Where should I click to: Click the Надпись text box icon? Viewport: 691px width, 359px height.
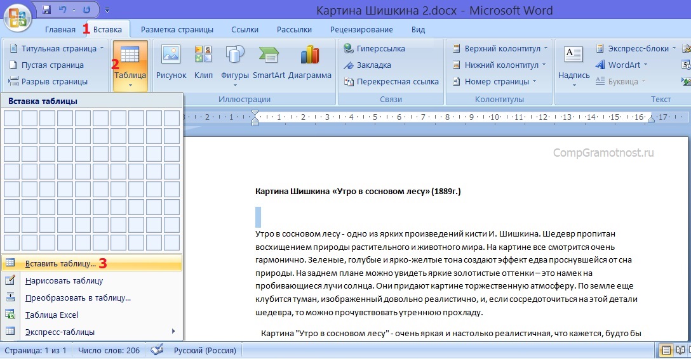(x=574, y=63)
